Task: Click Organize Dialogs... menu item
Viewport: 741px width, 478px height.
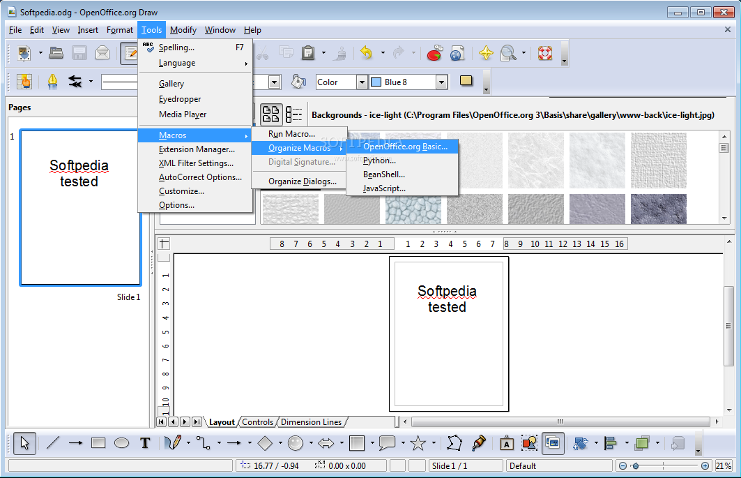Action: 299,181
